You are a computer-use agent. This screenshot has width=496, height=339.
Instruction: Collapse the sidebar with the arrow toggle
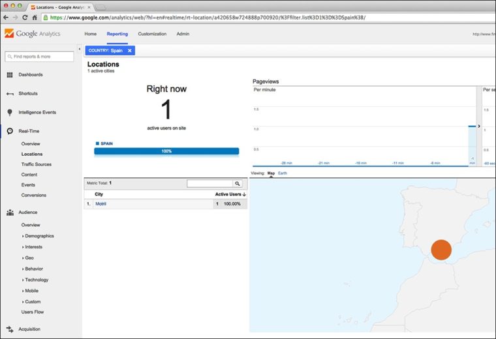[x=80, y=49]
